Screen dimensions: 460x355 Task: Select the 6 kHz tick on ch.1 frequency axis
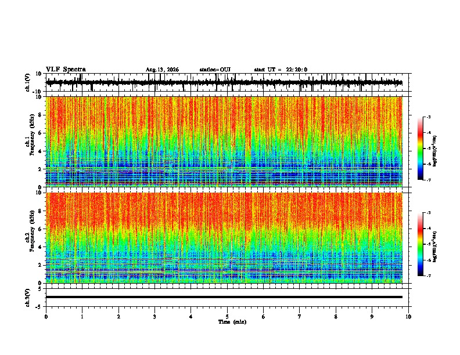pos(40,133)
